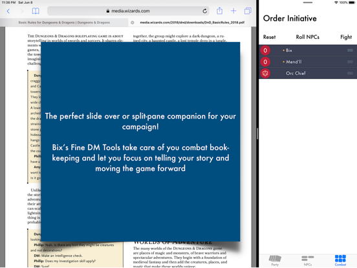Select the Mend'll row name
Image resolution: width=357 pixels, height=268 pixels.
click(x=294, y=61)
